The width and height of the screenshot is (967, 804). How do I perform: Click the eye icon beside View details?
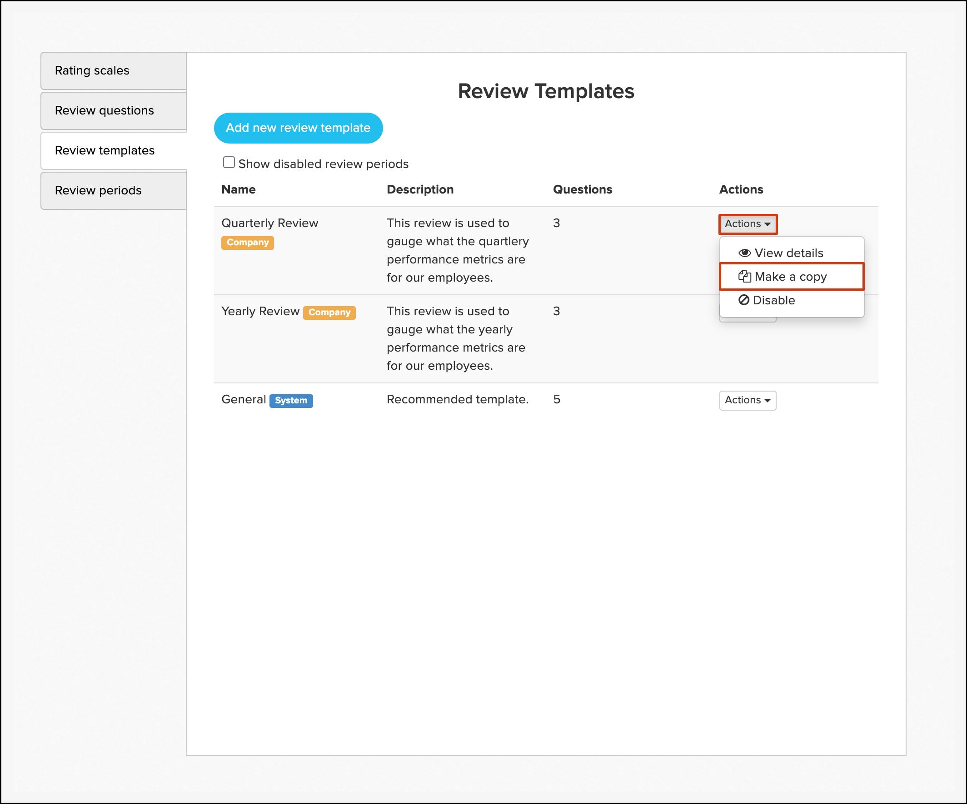point(744,253)
